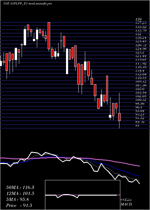This screenshot has height=210, width=150.
Task: Click the "123.2" price axis label
Action: (x=140, y=52)
